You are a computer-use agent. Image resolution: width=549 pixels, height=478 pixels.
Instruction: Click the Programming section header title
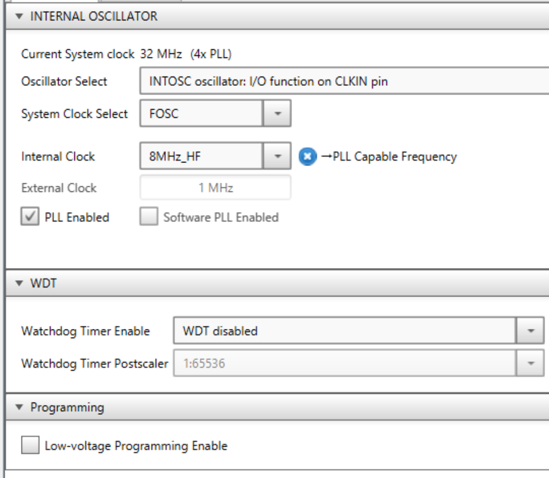[67, 407]
